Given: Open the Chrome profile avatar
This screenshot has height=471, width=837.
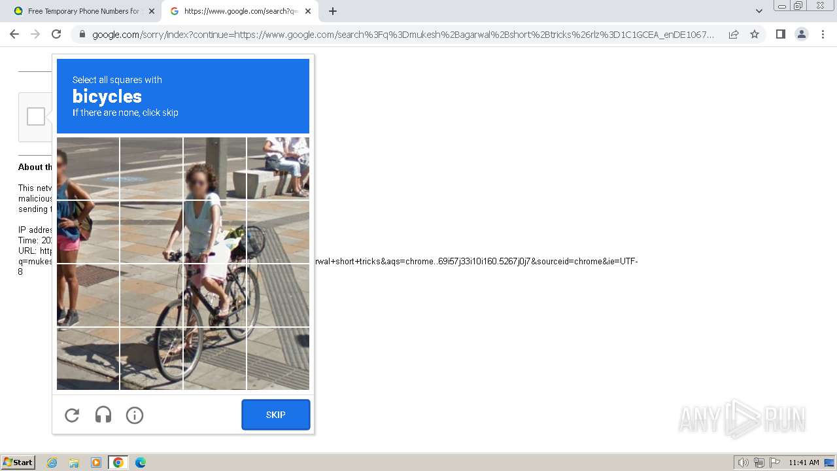Looking at the screenshot, I should 801,34.
